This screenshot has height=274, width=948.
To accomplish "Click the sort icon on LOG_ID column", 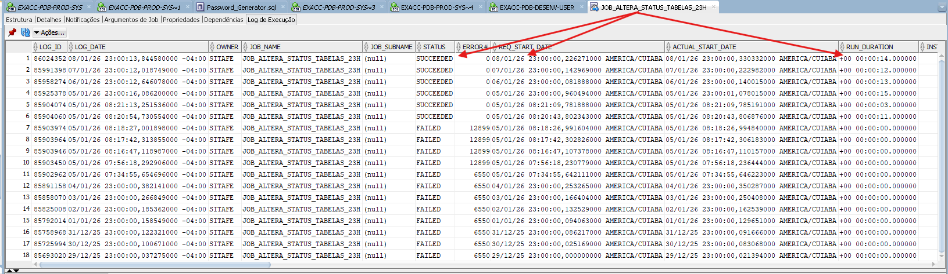I will [36, 47].
